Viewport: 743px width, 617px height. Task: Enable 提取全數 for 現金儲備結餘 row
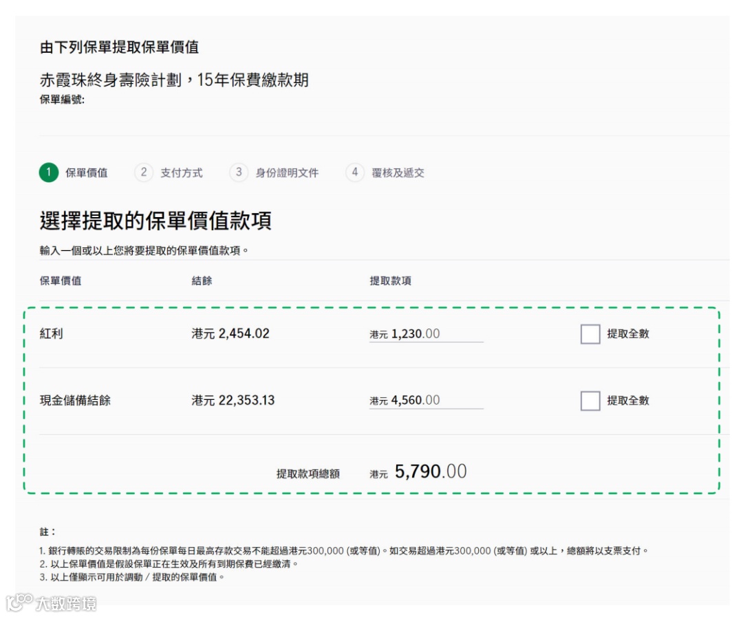tap(590, 401)
